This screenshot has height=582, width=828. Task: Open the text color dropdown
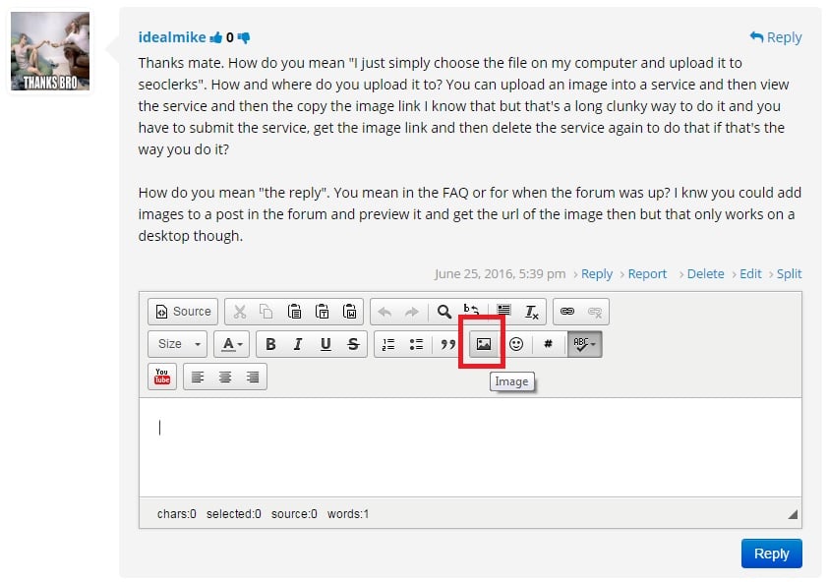[231, 344]
